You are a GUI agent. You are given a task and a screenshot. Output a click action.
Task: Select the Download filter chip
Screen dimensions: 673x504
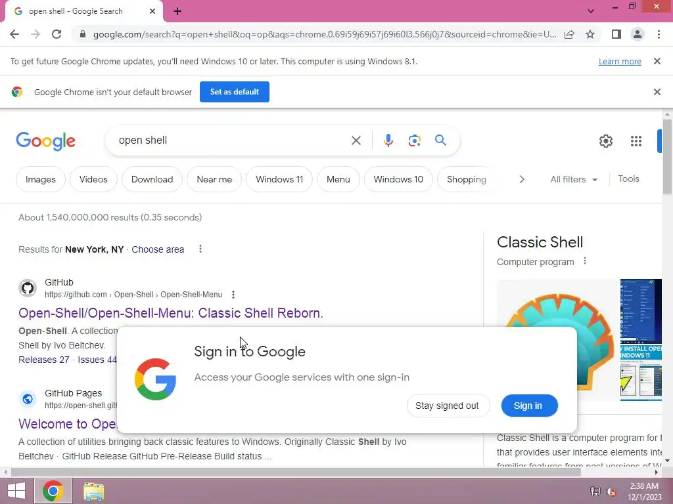coord(152,179)
